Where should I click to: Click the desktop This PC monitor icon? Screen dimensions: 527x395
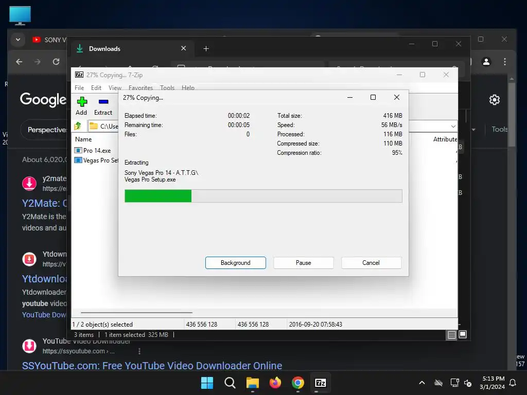20,15
